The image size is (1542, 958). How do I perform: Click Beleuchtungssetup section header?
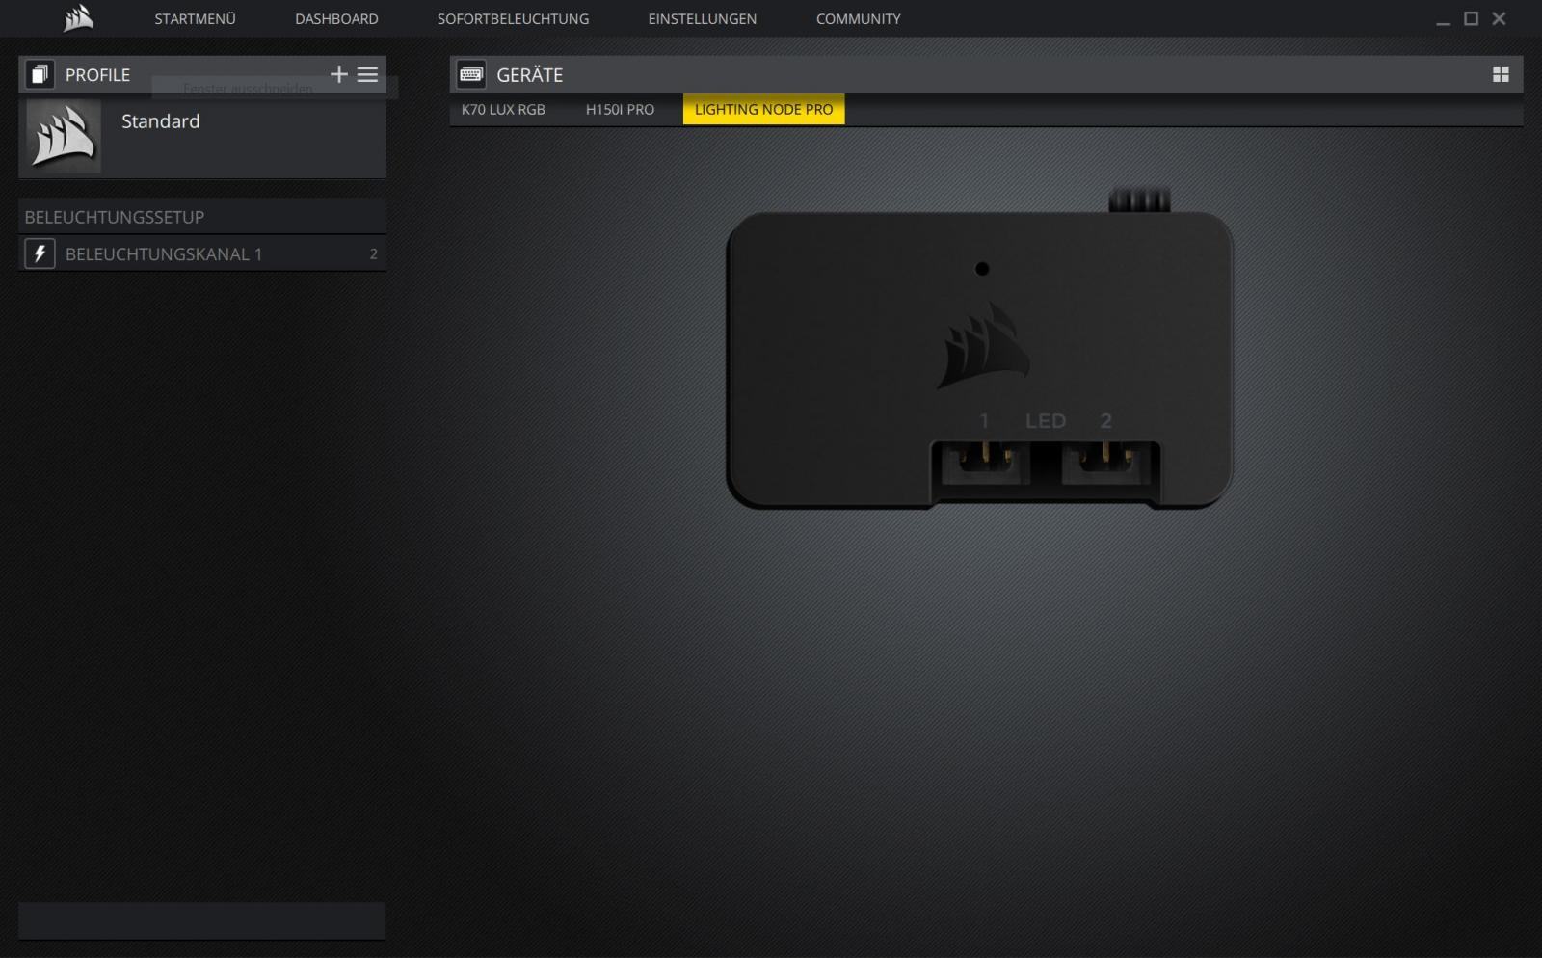(202, 217)
